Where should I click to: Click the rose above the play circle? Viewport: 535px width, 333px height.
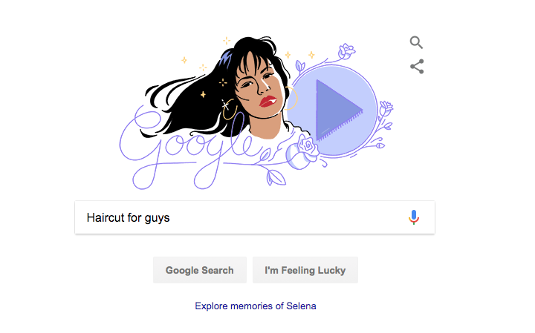point(346,51)
